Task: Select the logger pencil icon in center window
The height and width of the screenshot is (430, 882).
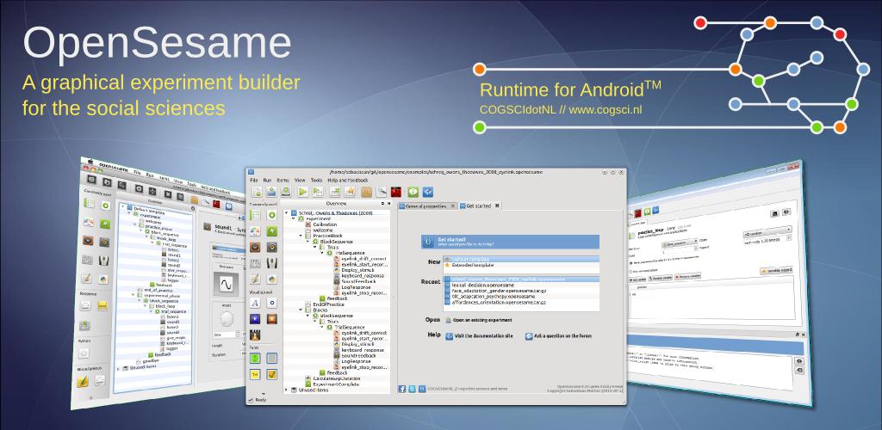Action: pyautogui.click(x=255, y=279)
